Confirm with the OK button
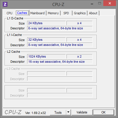118x118 pixels. [104, 112]
